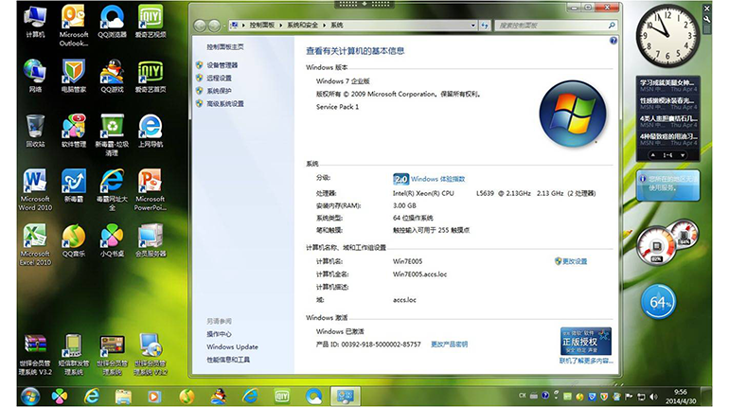Open the QQ游戏 desktop shortcut
This screenshot has height=407, width=729.
click(x=112, y=76)
